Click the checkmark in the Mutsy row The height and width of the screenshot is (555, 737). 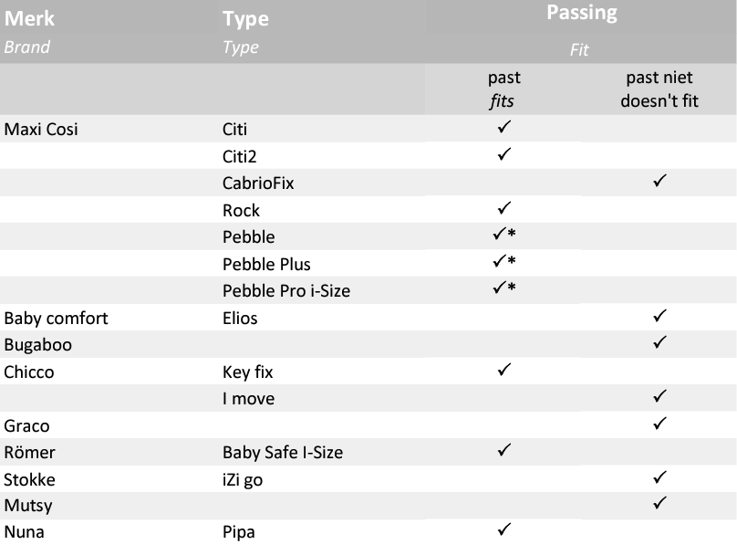point(659,503)
